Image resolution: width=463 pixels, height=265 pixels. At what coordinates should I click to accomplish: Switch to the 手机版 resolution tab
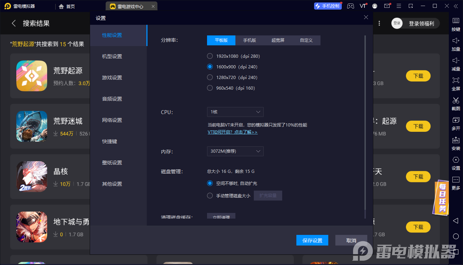pos(250,40)
